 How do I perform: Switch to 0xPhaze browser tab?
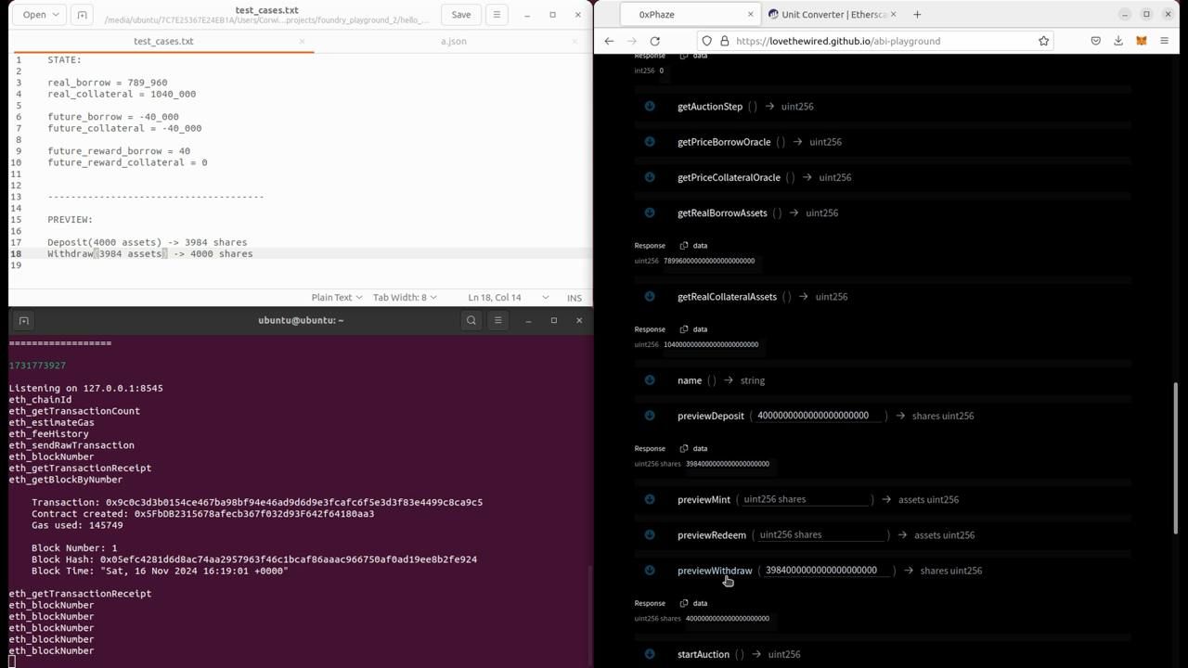[x=679, y=14]
